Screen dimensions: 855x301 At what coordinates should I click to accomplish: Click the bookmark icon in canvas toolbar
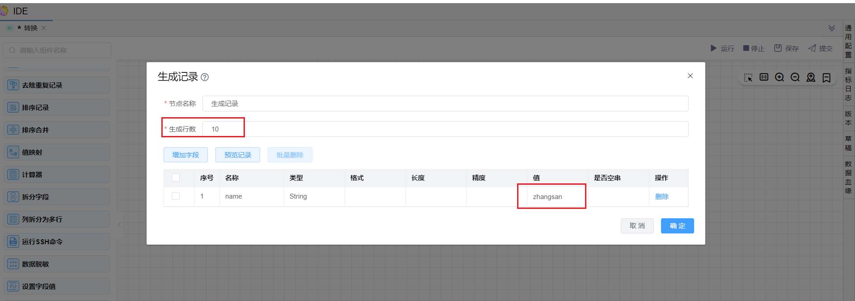[x=826, y=77]
